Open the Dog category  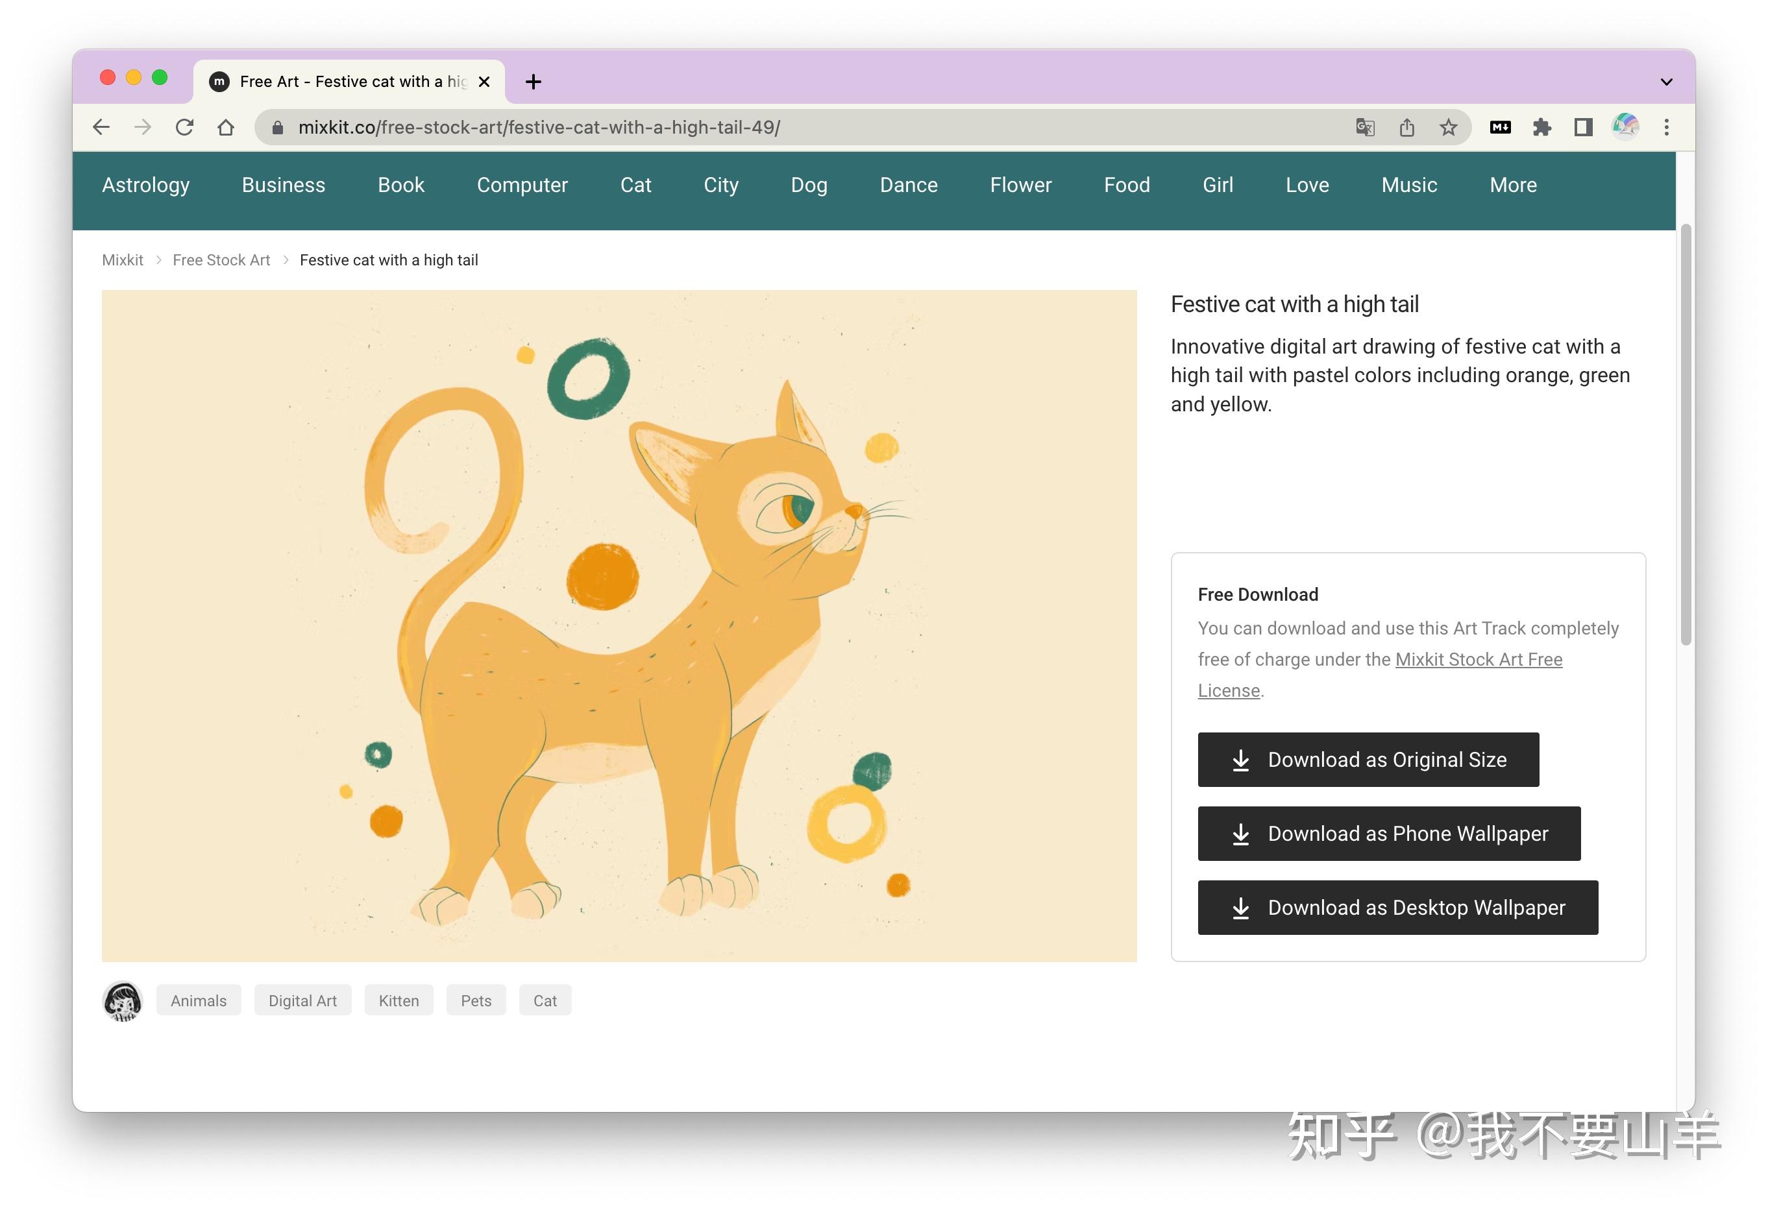pos(809,185)
